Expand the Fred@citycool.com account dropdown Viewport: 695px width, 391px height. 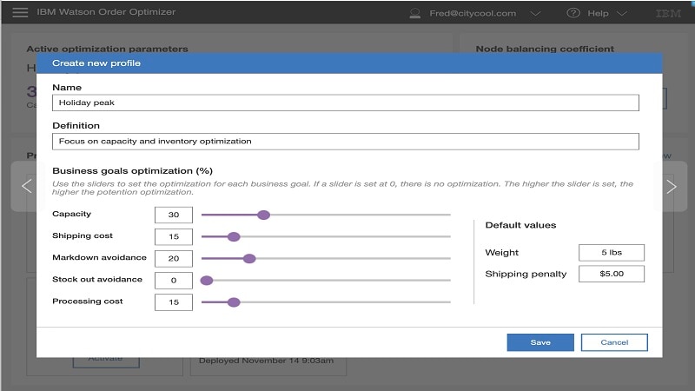click(535, 13)
